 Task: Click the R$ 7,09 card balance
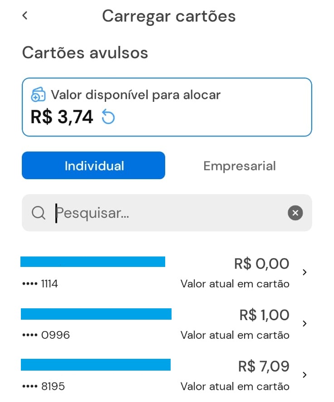(264, 366)
